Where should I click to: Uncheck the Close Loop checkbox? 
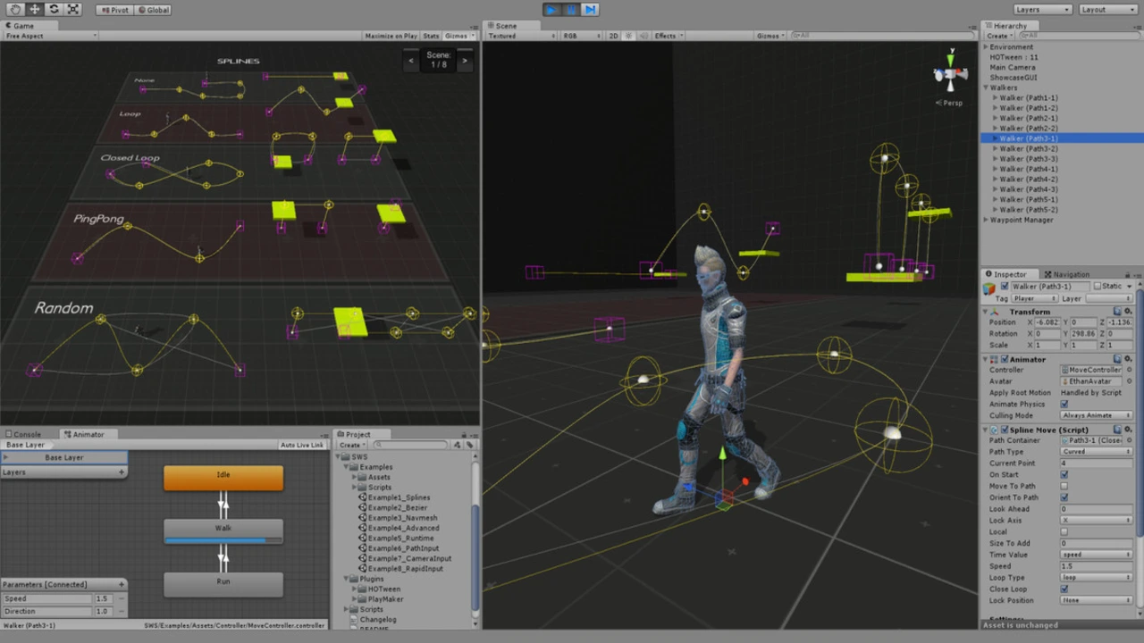[1064, 589]
